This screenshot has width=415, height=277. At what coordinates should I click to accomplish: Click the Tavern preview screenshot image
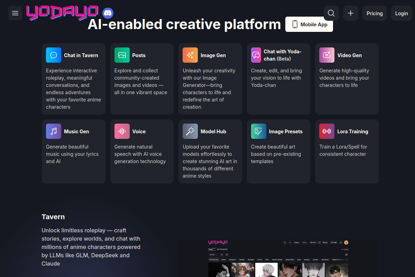coord(278,258)
